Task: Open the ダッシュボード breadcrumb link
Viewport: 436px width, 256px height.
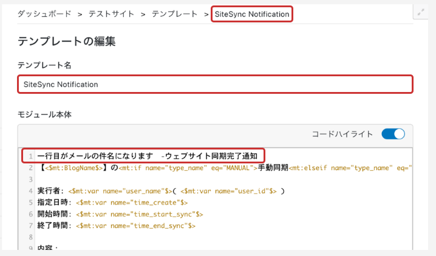Action: (x=43, y=14)
